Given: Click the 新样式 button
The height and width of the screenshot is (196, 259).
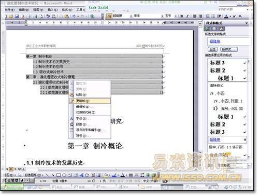Looking at the screenshot, I should pyautogui.click(x=229, y=49).
